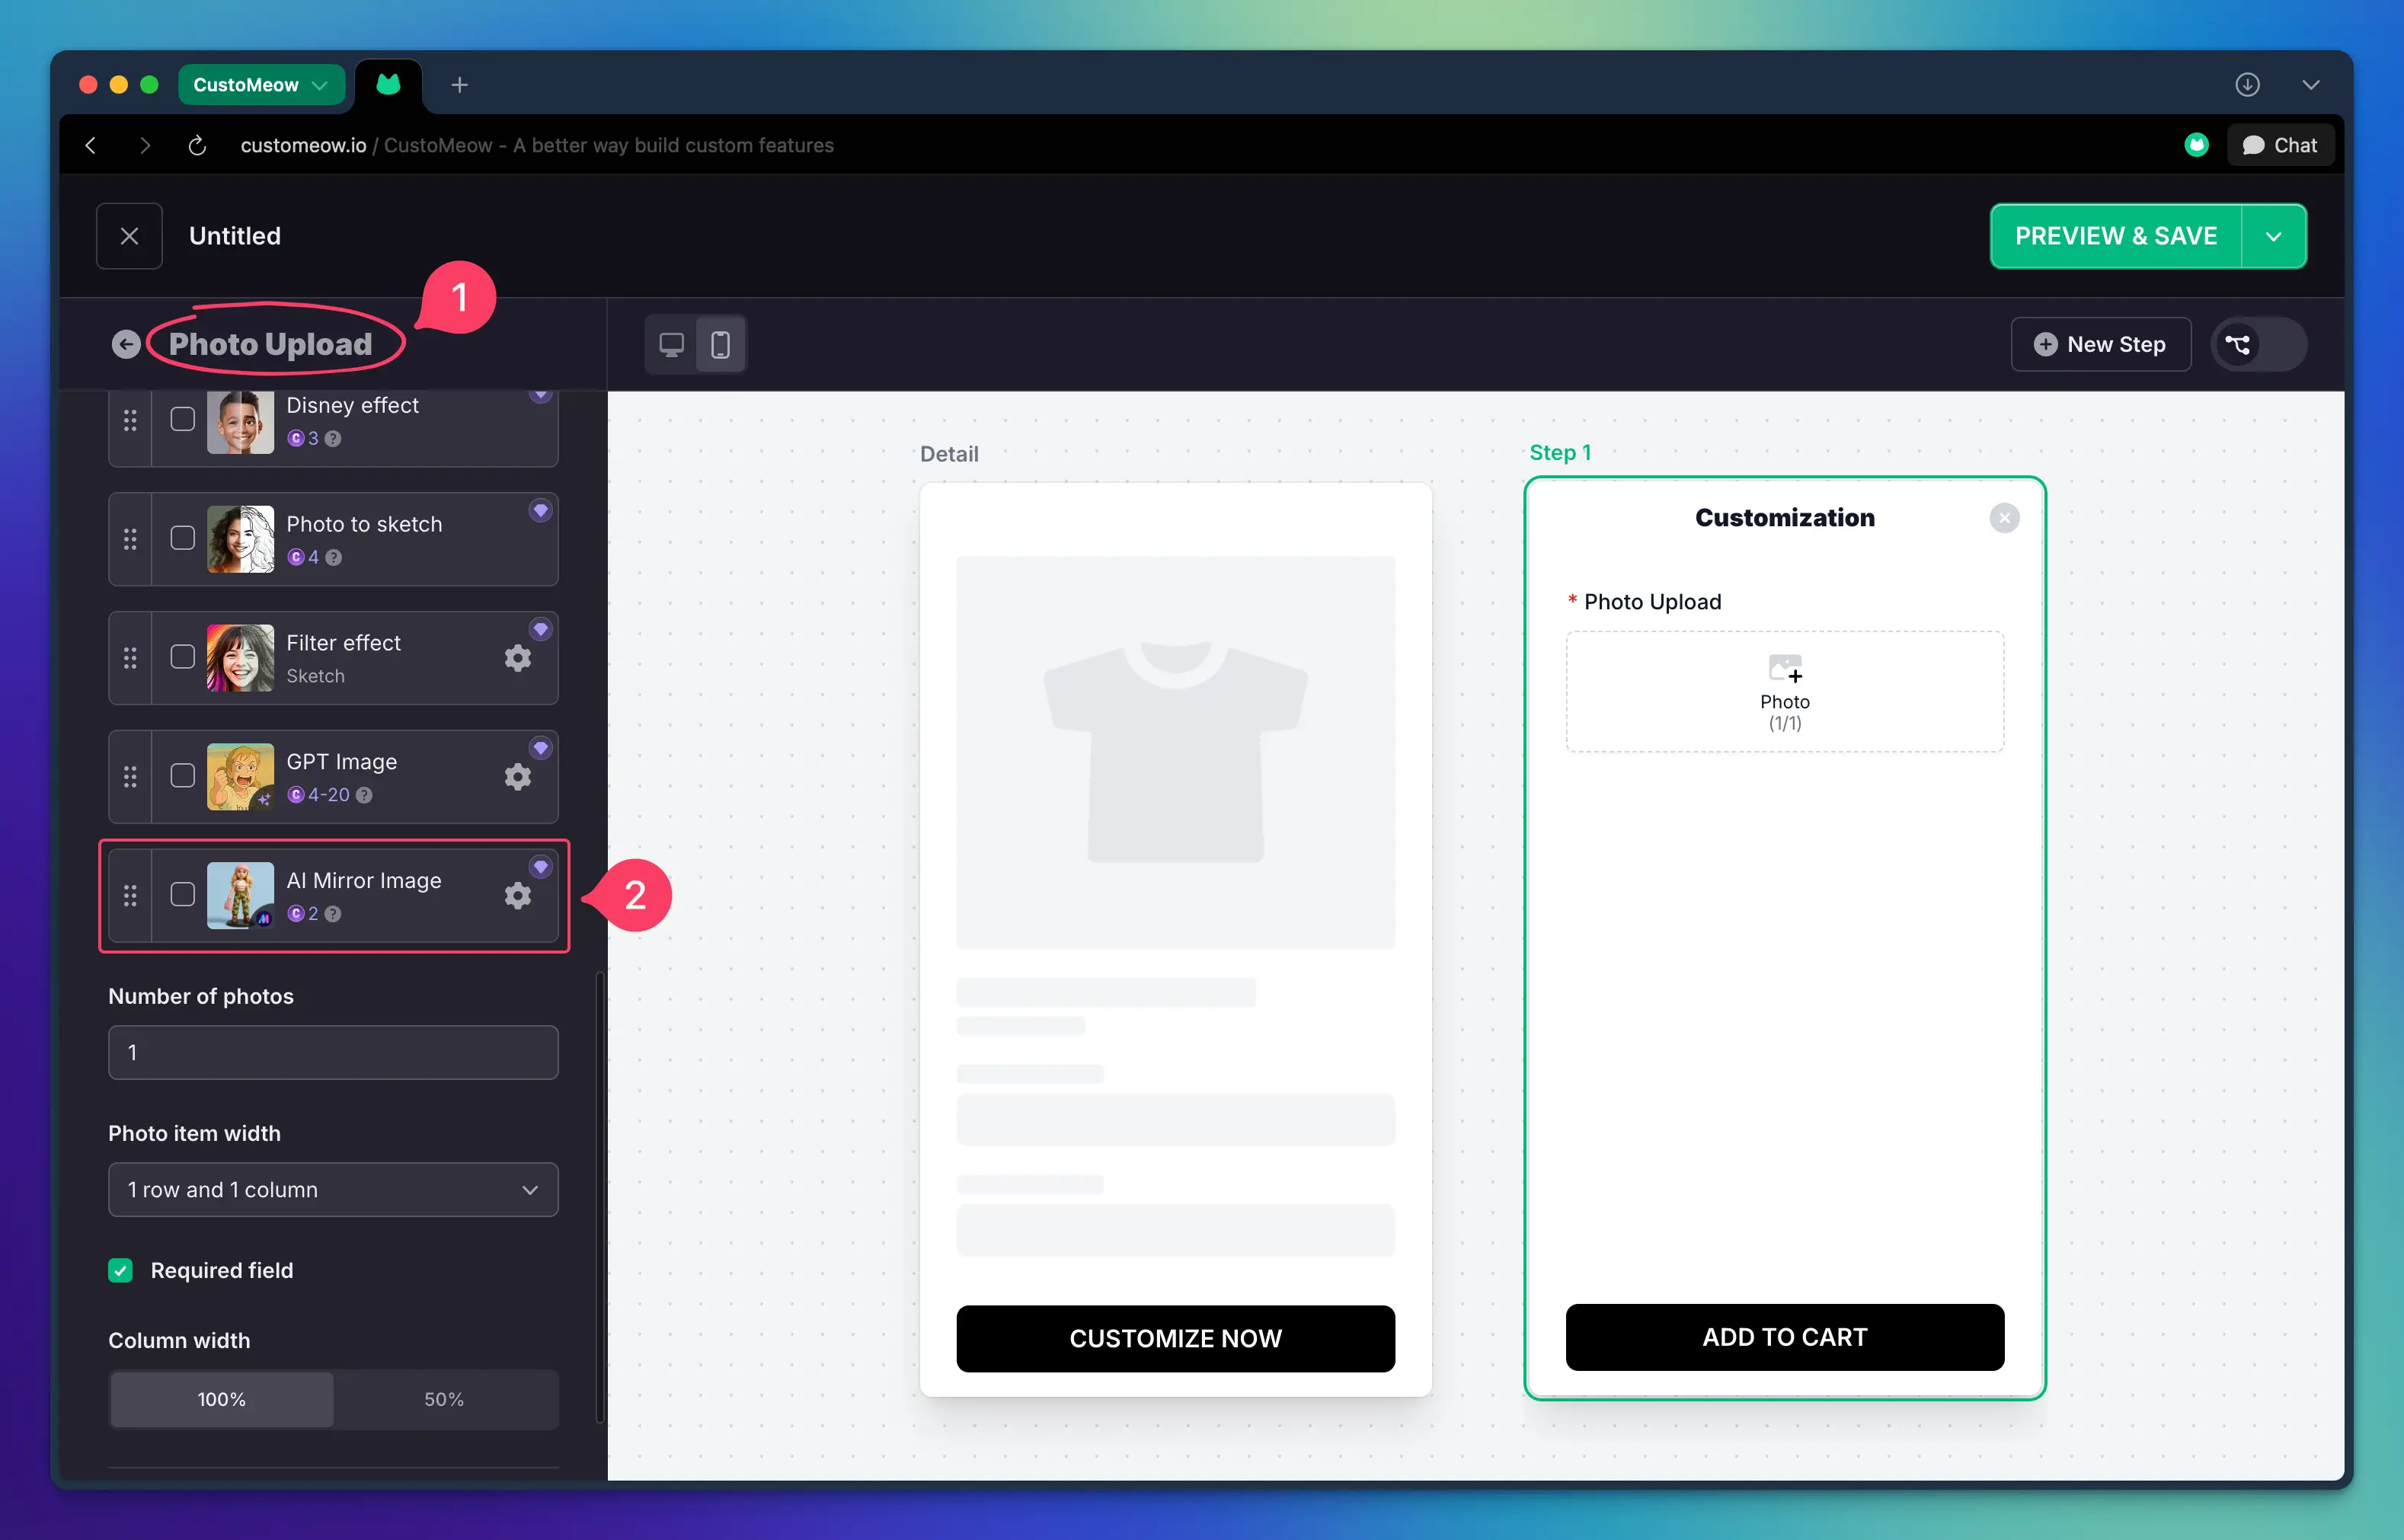Open the downloads icon in title bar
Viewport: 2404px width, 1540px height.
(x=2247, y=85)
